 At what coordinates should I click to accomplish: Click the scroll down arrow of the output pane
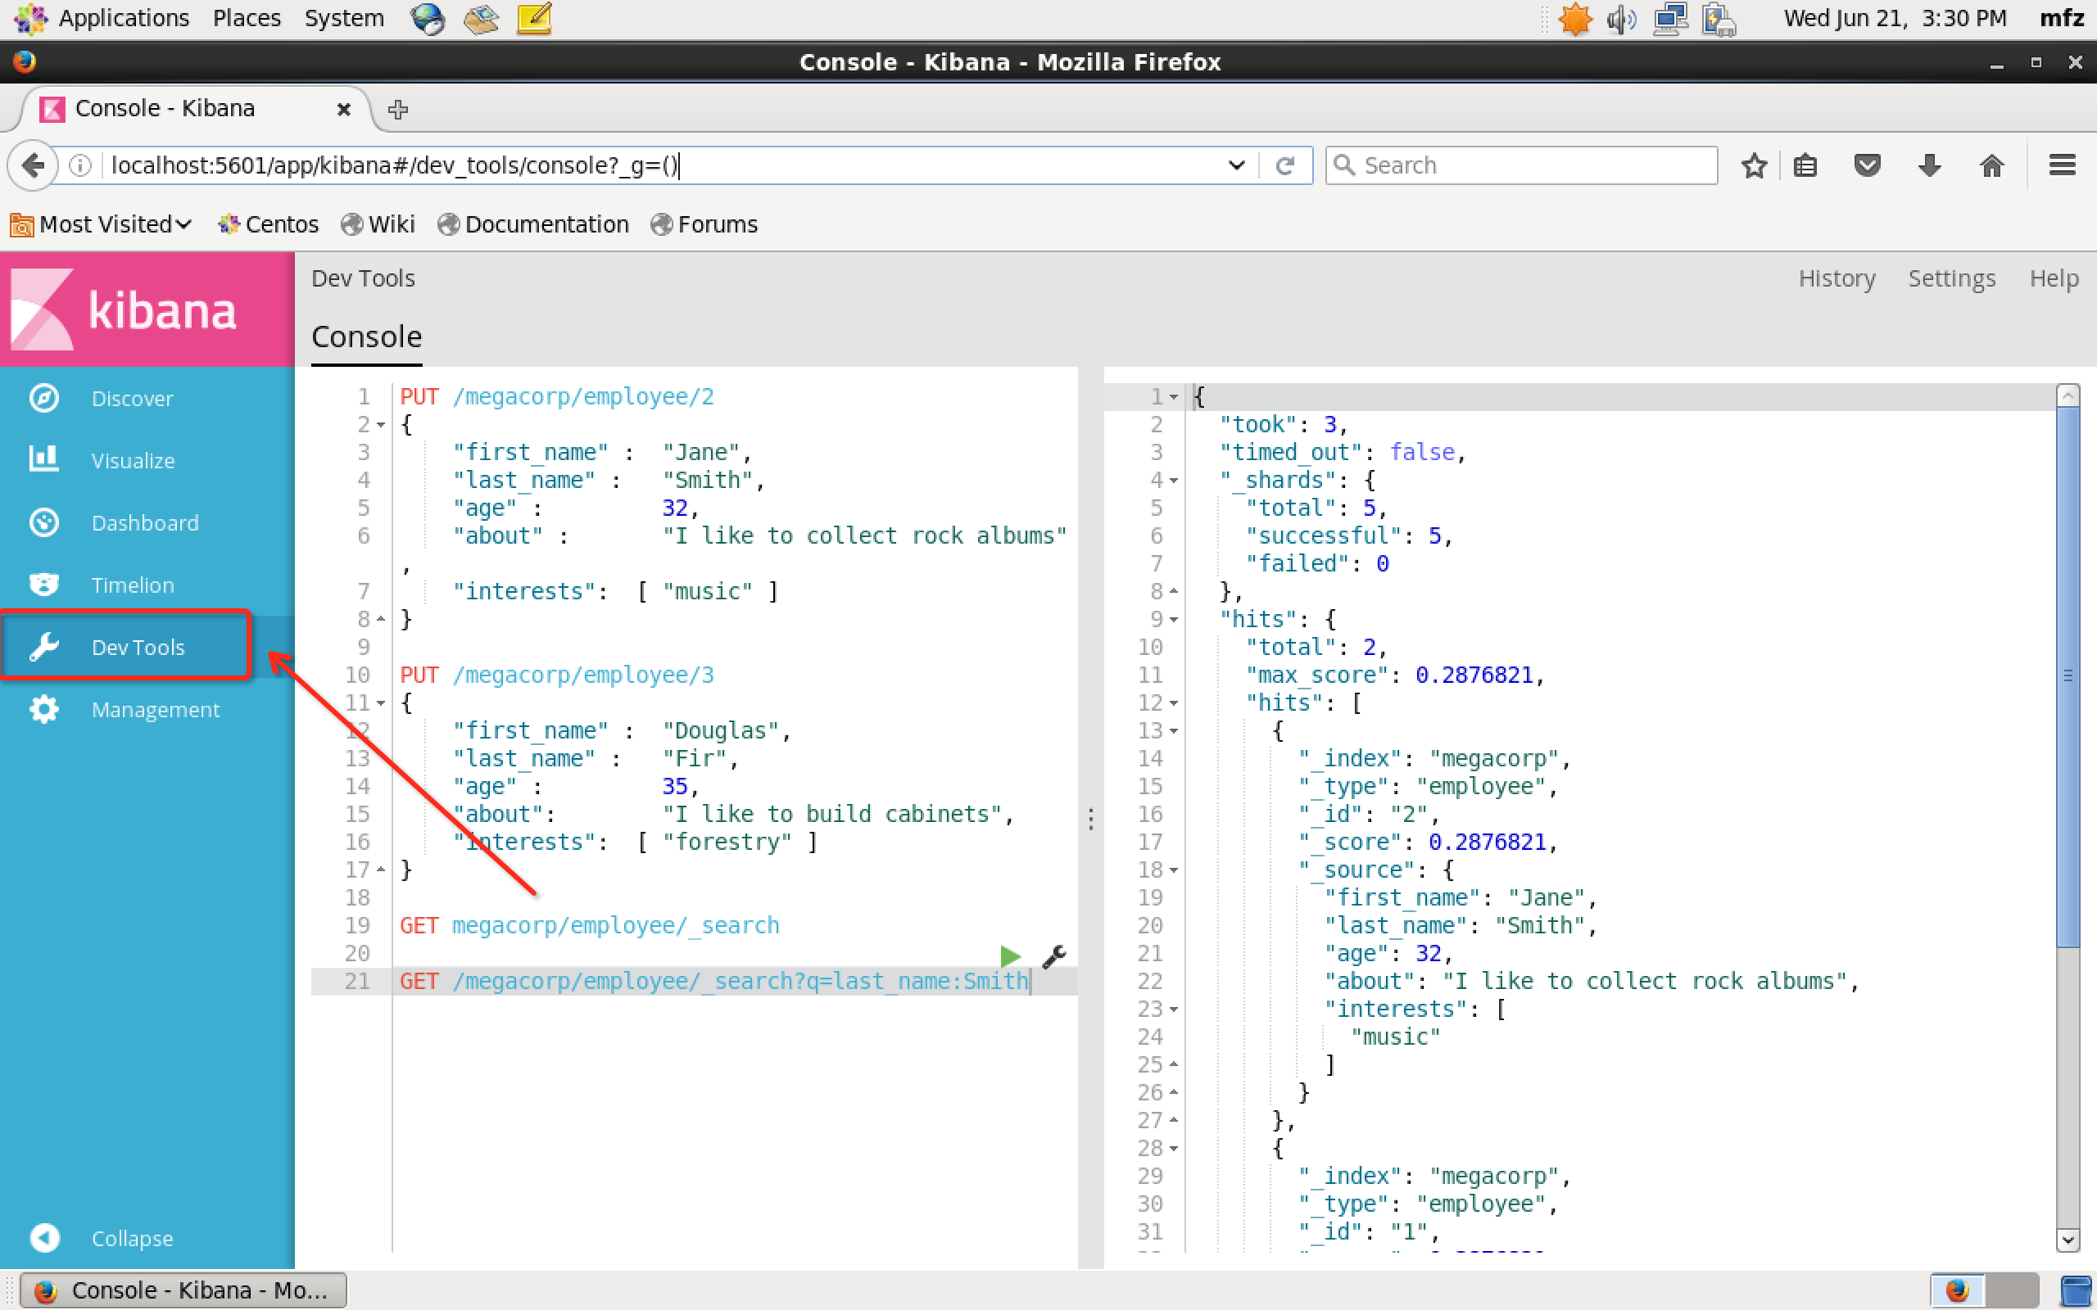point(2068,1240)
